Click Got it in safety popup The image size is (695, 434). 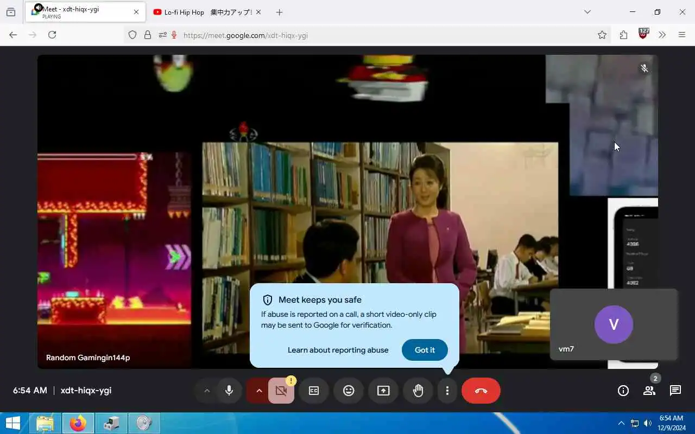[x=425, y=350]
